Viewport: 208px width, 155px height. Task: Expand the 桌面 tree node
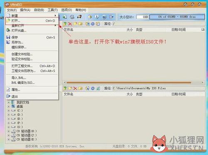[9, 106]
